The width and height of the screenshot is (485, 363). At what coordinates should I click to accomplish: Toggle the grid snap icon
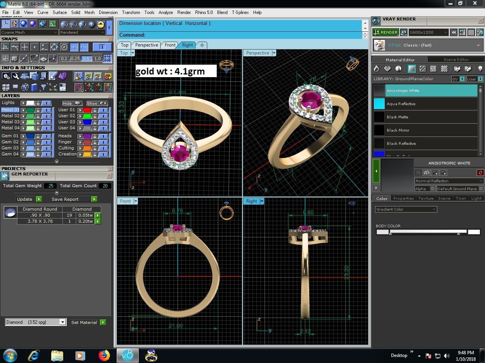(x=108, y=59)
